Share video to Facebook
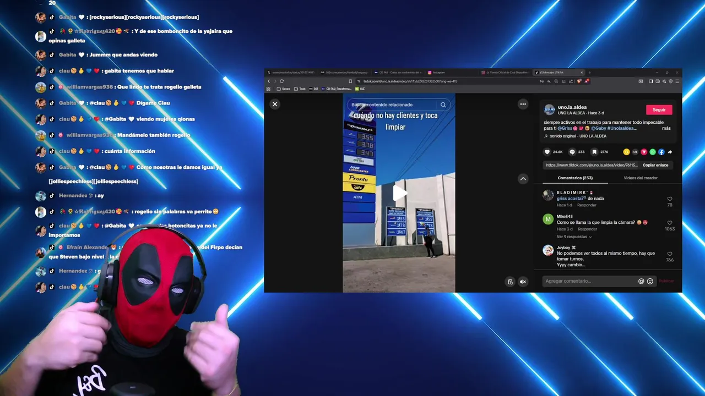Screen dimensions: 705x396 661,152
